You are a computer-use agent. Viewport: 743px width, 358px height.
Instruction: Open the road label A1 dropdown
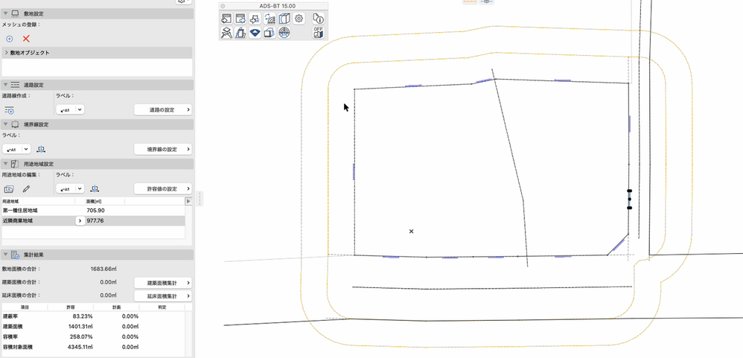click(x=70, y=110)
